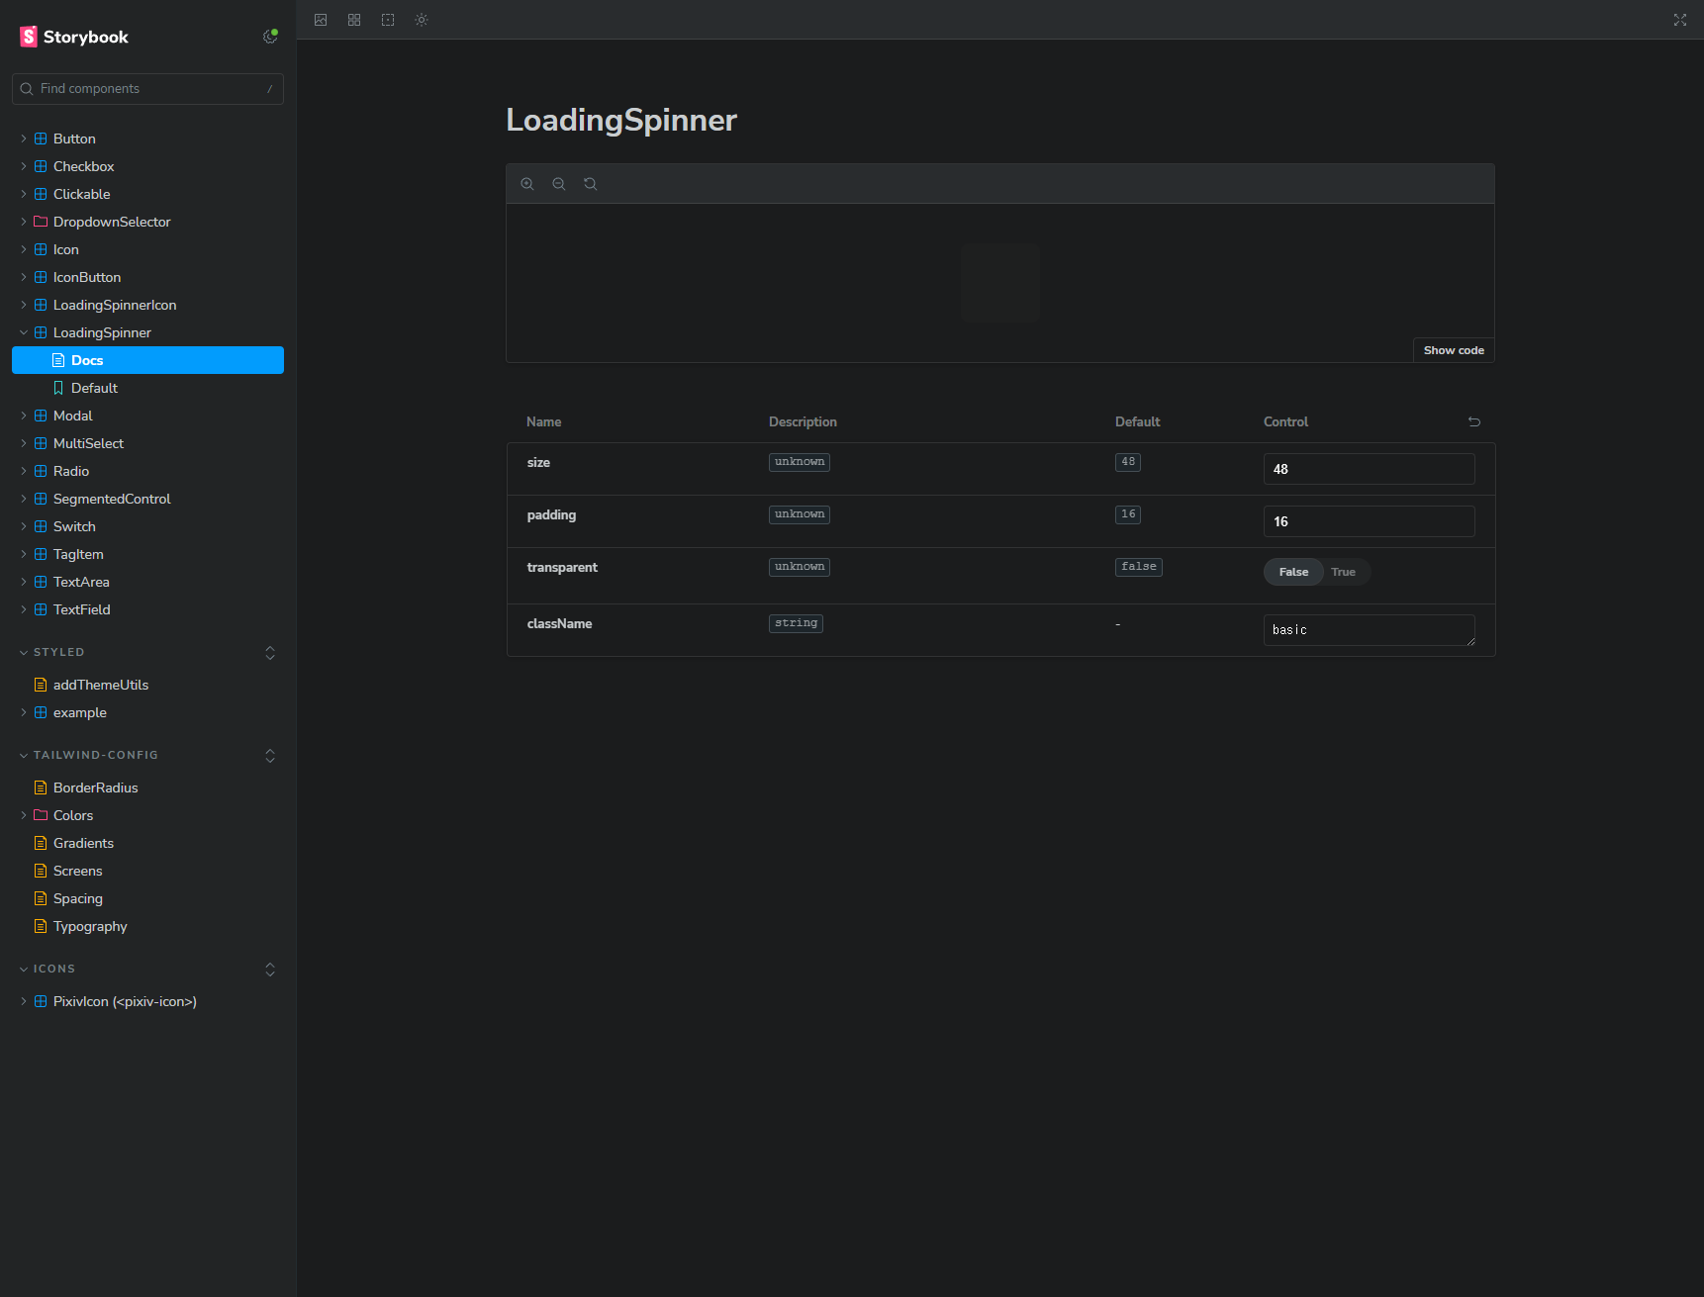The height and width of the screenshot is (1297, 1704).
Task: Open the Docs page of LoadingSpinner
Action: pyautogui.click(x=147, y=360)
